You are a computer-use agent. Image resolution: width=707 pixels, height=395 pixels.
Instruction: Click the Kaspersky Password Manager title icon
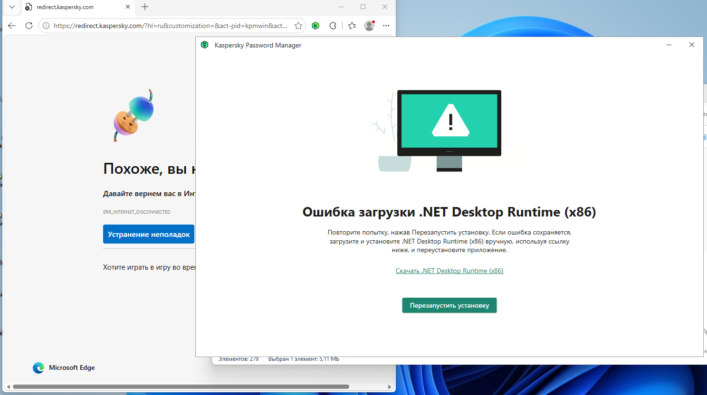click(x=205, y=45)
